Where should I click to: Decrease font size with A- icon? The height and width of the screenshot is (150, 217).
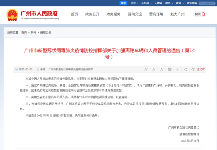pyautogui.click(x=162, y=69)
